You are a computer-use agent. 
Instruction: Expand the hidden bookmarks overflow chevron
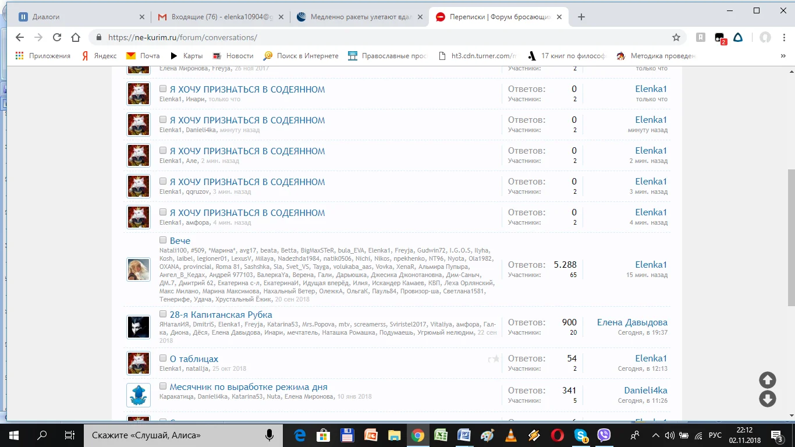[x=783, y=56]
